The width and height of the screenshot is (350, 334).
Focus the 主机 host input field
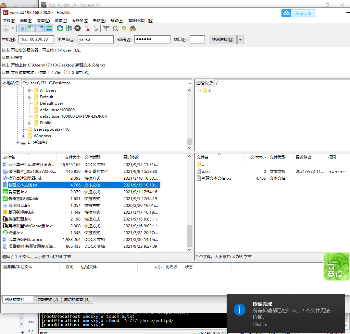pos(36,40)
